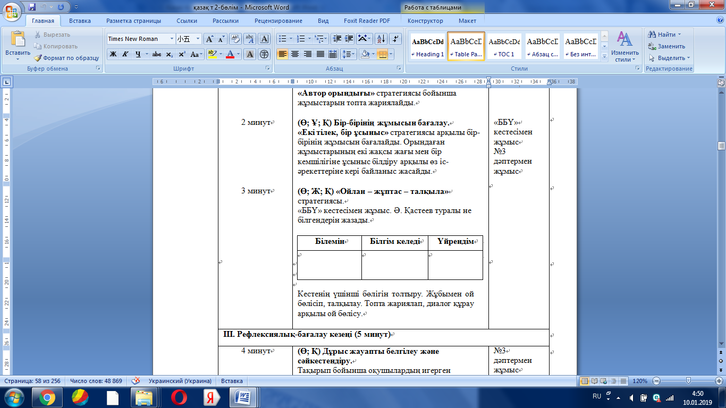
Task: Click the Sort (A-Z) icon
Action: click(381, 39)
